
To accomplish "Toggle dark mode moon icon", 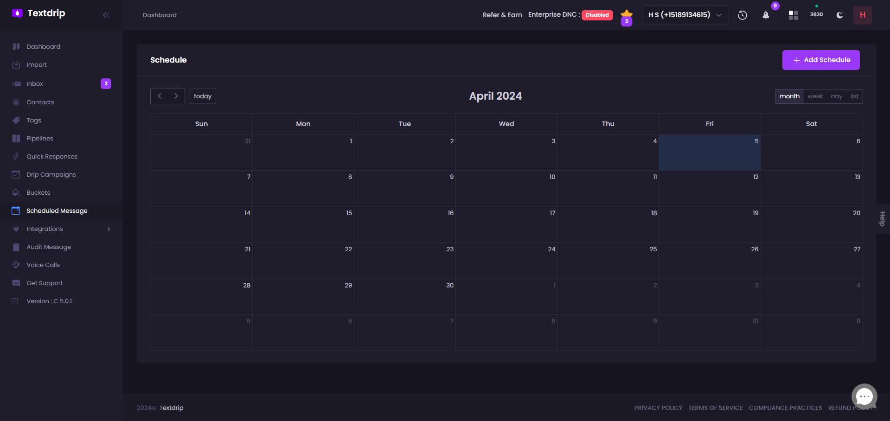I will tap(839, 15).
